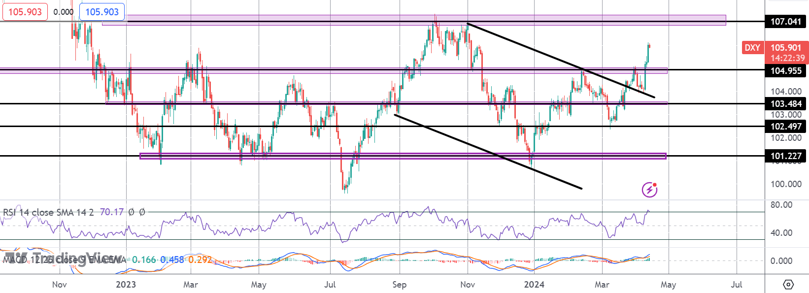Select the 104.955 price level label
This screenshot has width=809, height=293.
point(786,70)
